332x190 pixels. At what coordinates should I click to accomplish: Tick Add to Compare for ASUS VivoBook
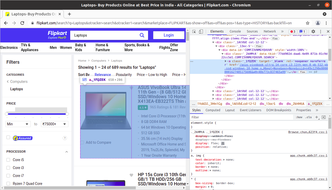pyautogui.click(x=82, y=142)
